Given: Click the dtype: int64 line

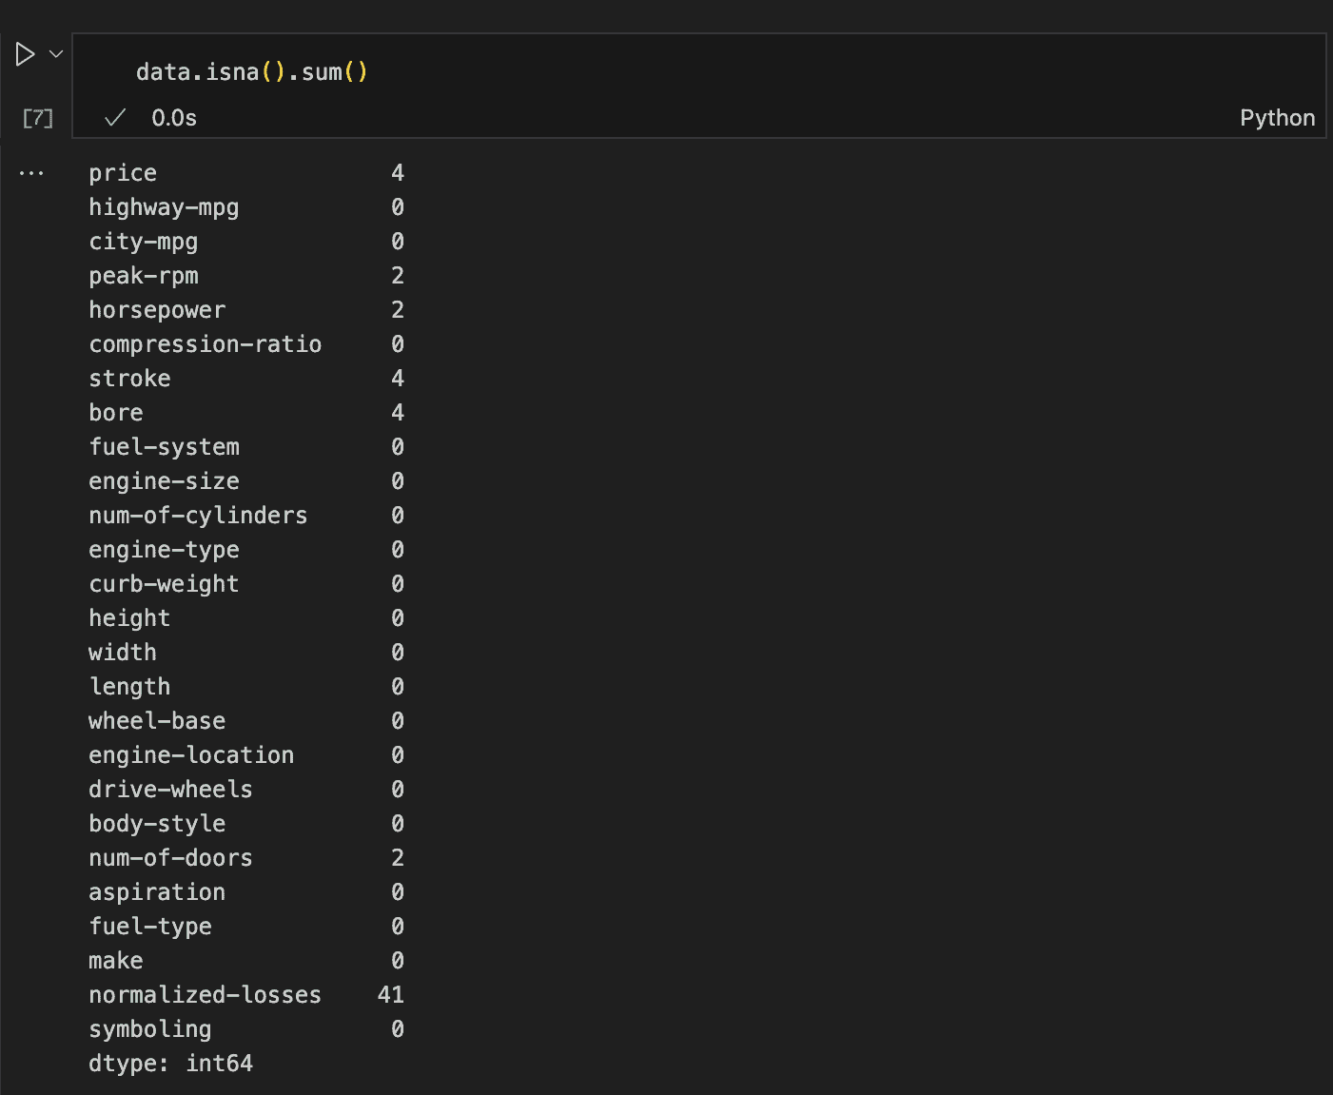Looking at the screenshot, I should click(170, 1063).
